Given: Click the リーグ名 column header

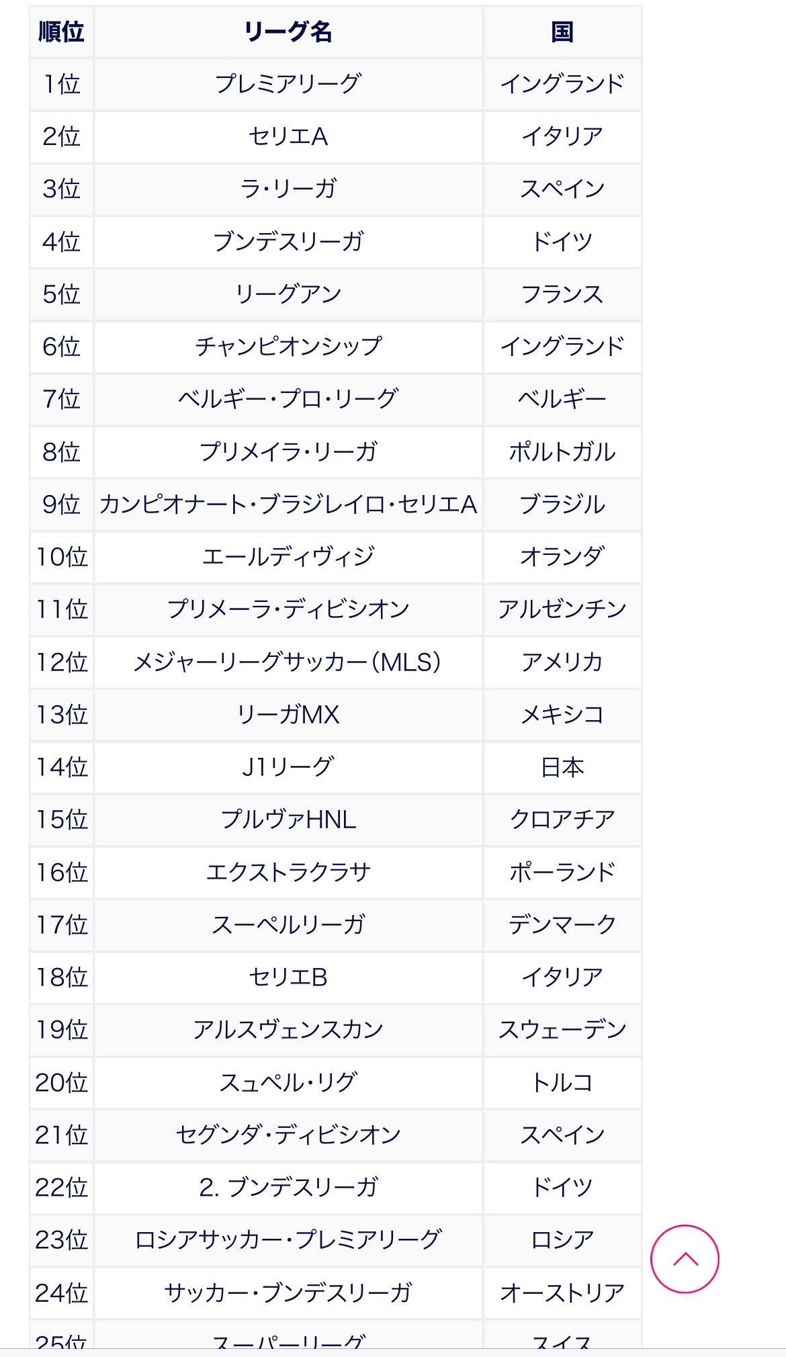Looking at the screenshot, I should (x=288, y=32).
